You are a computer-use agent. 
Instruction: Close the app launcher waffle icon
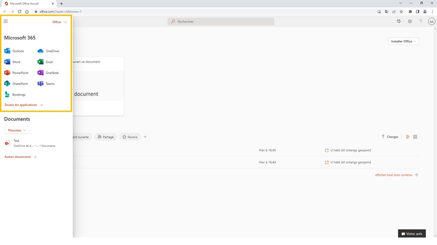pyautogui.click(x=5, y=21)
